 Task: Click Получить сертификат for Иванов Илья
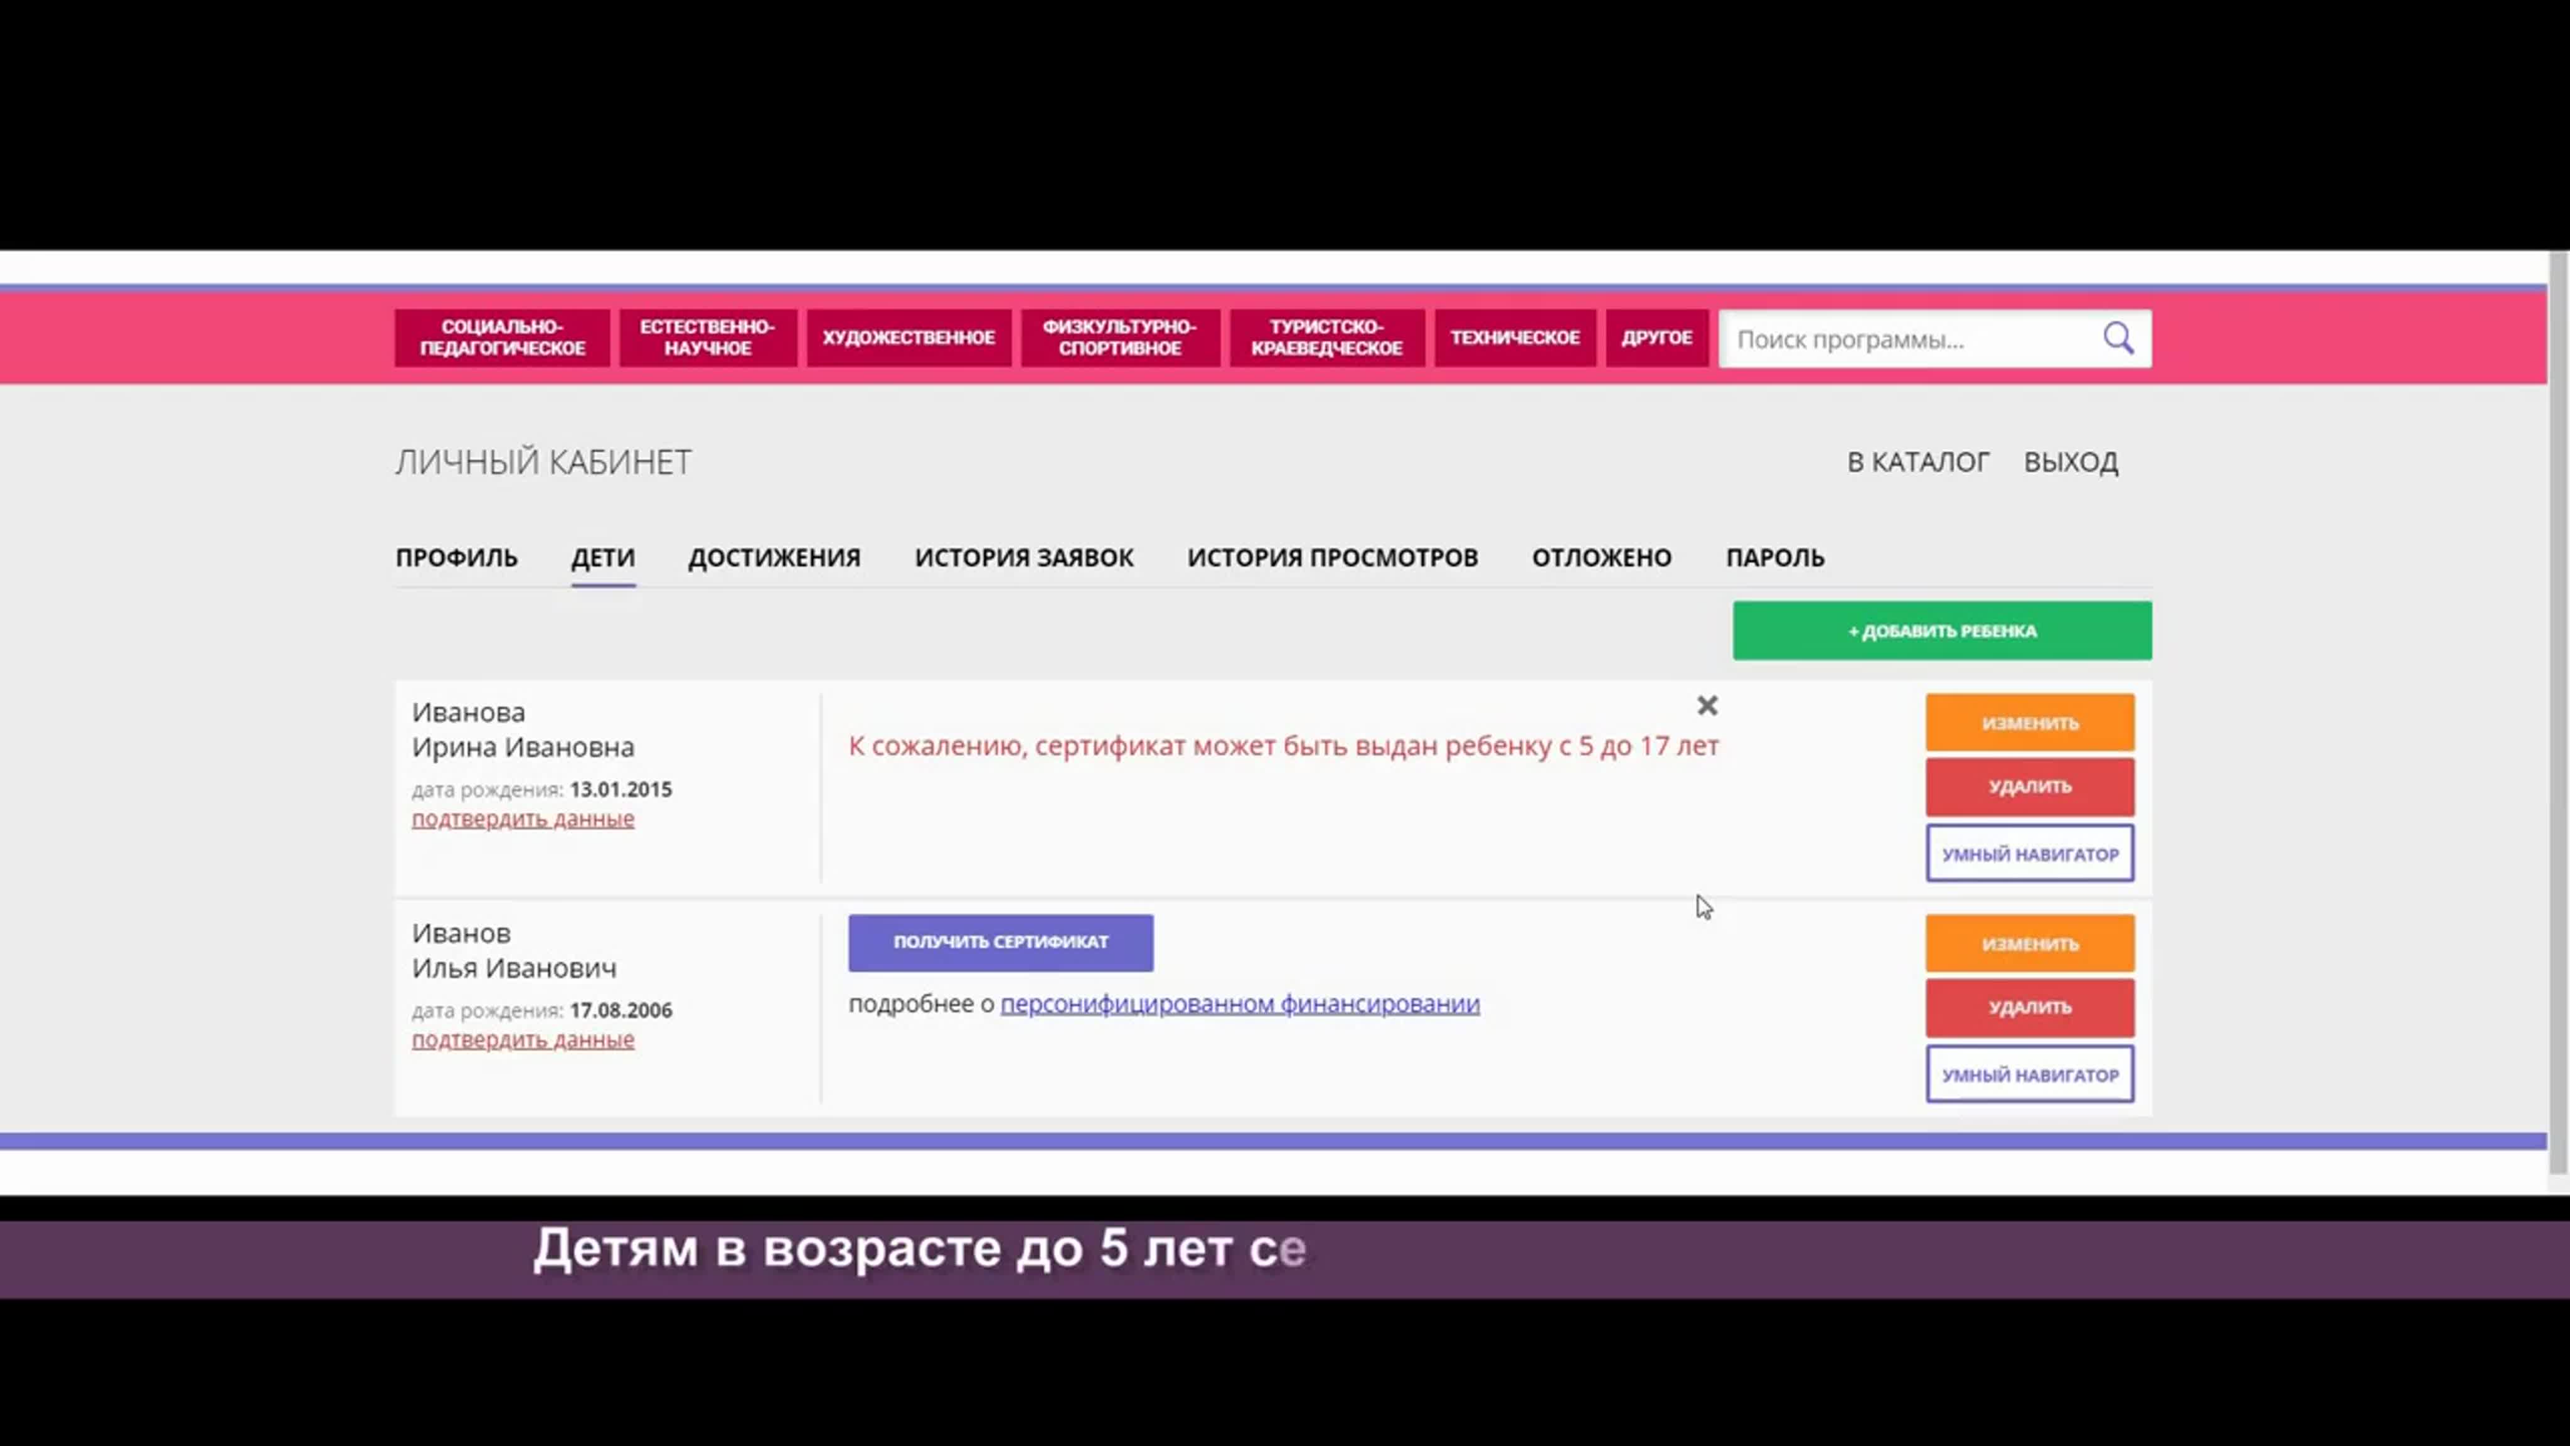point(1001,942)
